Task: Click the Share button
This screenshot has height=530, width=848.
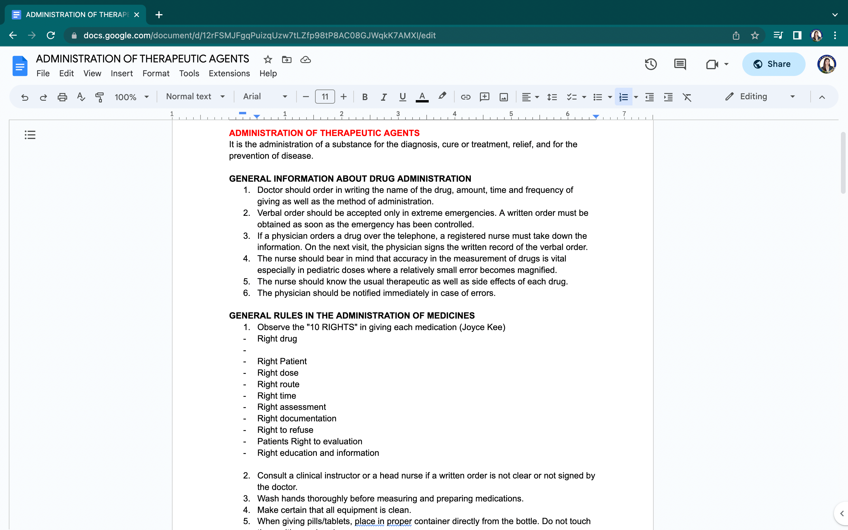Action: 774,64
